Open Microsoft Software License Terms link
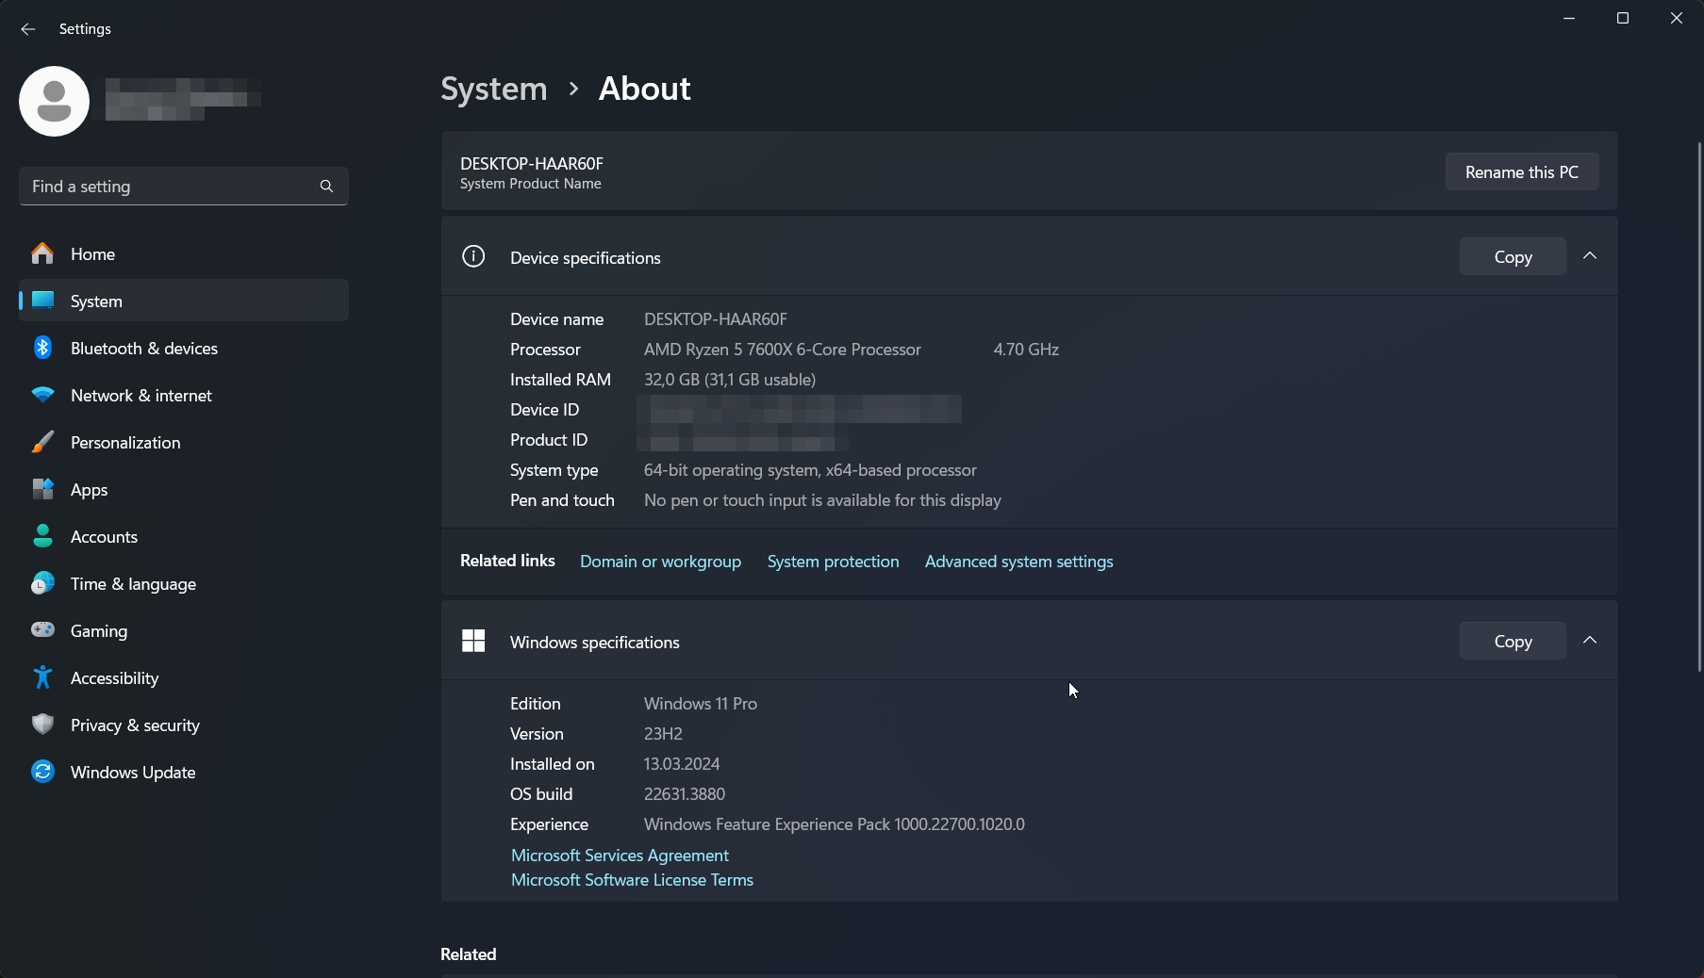The height and width of the screenshot is (978, 1704). click(632, 880)
